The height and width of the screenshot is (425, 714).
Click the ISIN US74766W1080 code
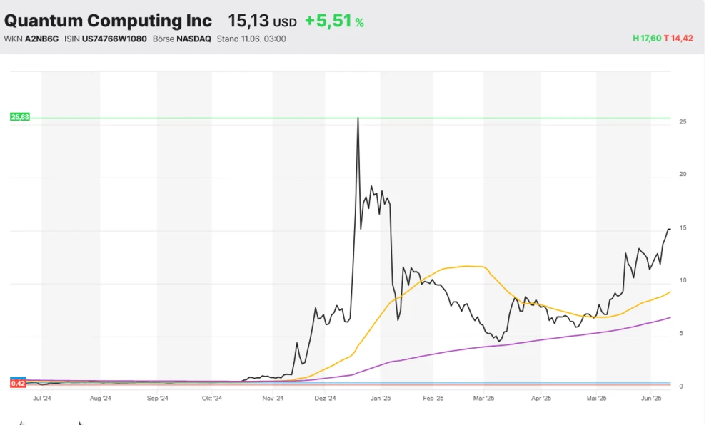(105, 39)
